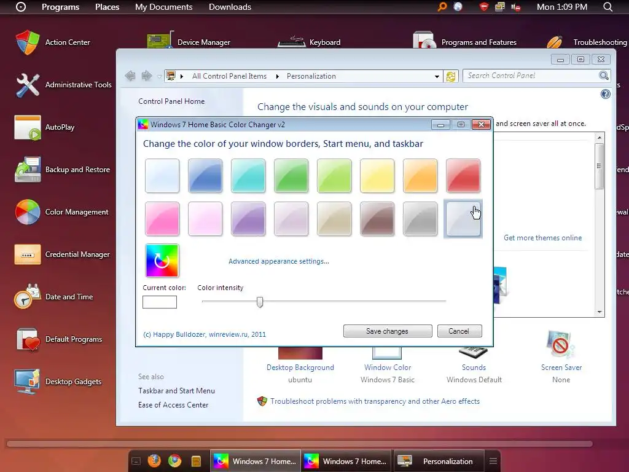The width and height of the screenshot is (629, 472).
Task: Open Action Center desktop icon
Action: (53, 42)
